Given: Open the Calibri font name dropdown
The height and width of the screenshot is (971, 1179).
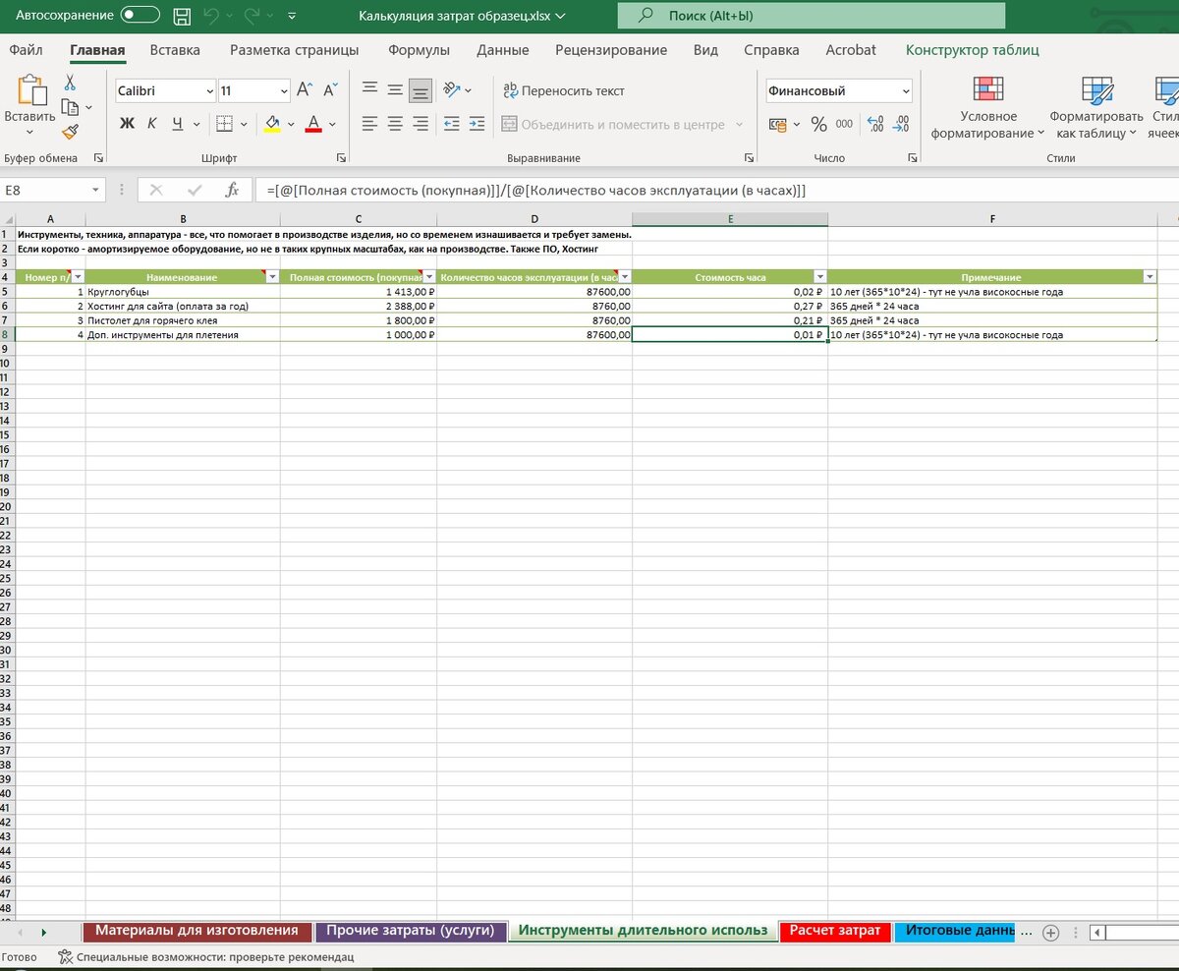Looking at the screenshot, I should [x=209, y=91].
